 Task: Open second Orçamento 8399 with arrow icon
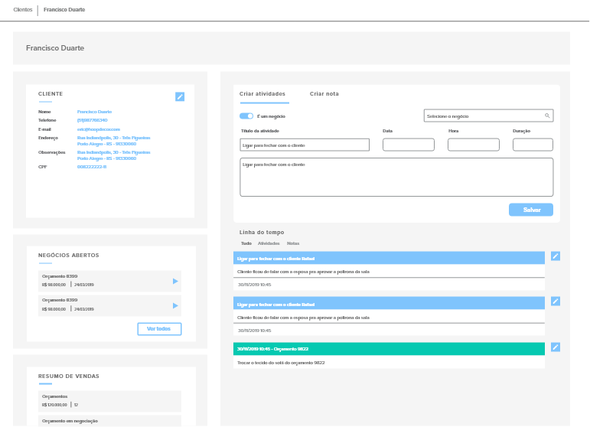175,305
